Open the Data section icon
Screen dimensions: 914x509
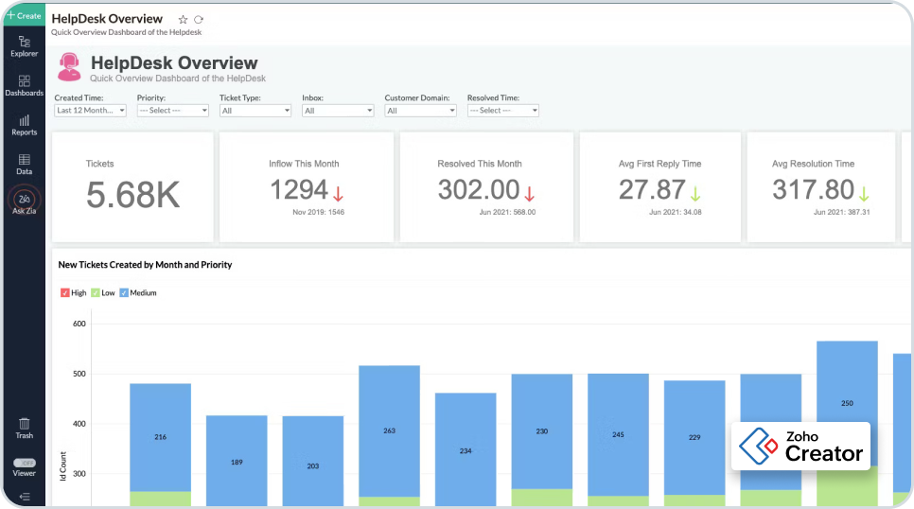coord(24,164)
